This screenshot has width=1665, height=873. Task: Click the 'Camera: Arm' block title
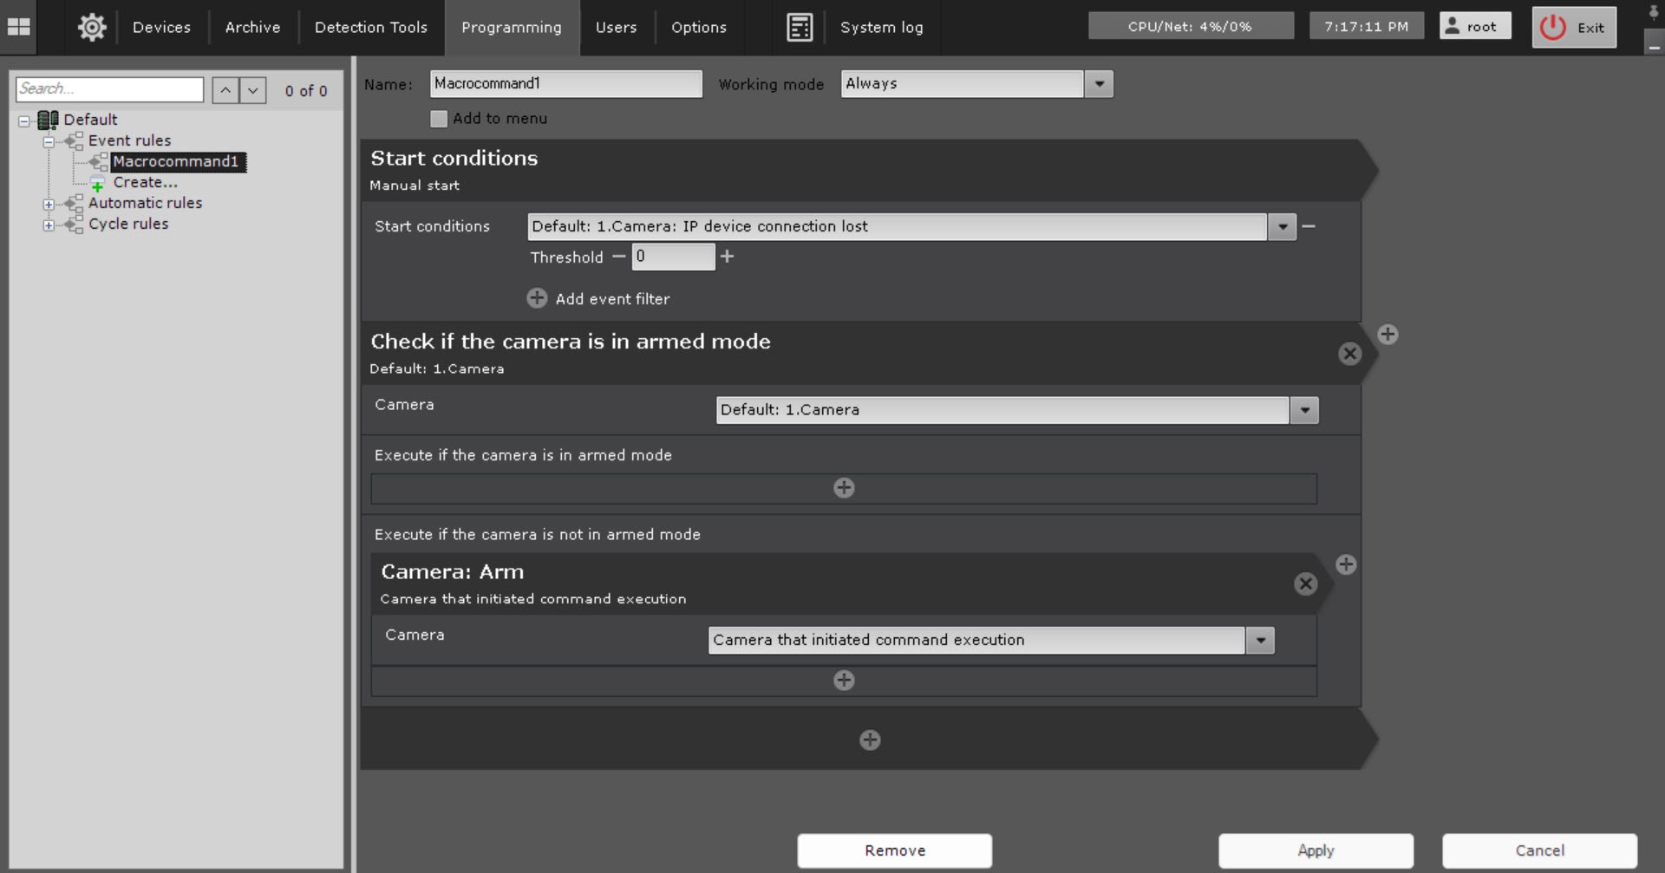(x=453, y=572)
